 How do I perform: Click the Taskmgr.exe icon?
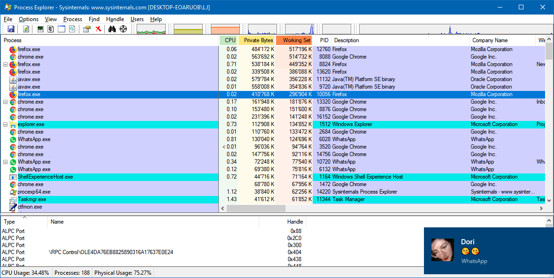coord(13,199)
